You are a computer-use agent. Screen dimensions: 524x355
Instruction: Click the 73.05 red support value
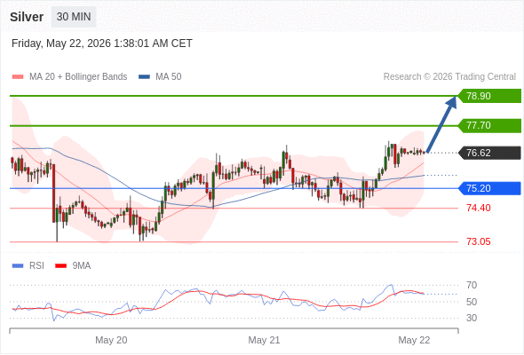click(479, 241)
